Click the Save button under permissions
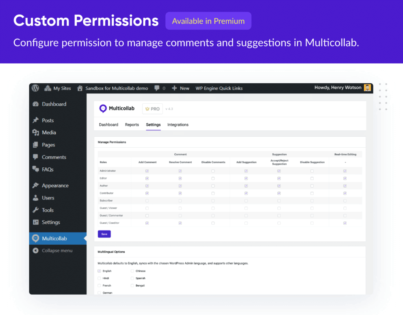The image size is (403, 315). (104, 234)
